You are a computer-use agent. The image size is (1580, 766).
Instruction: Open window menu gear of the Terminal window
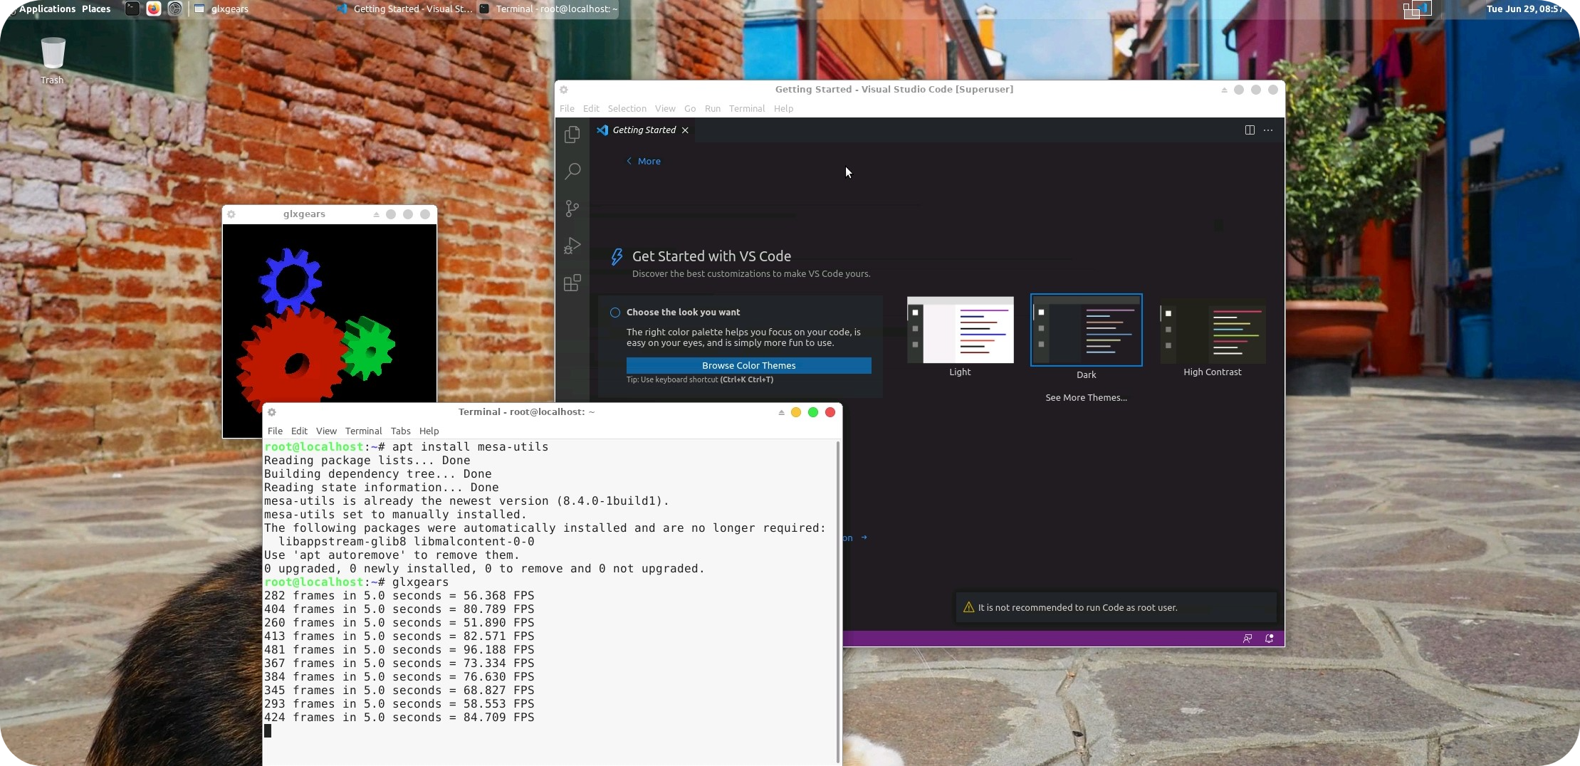(x=272, y=412)
